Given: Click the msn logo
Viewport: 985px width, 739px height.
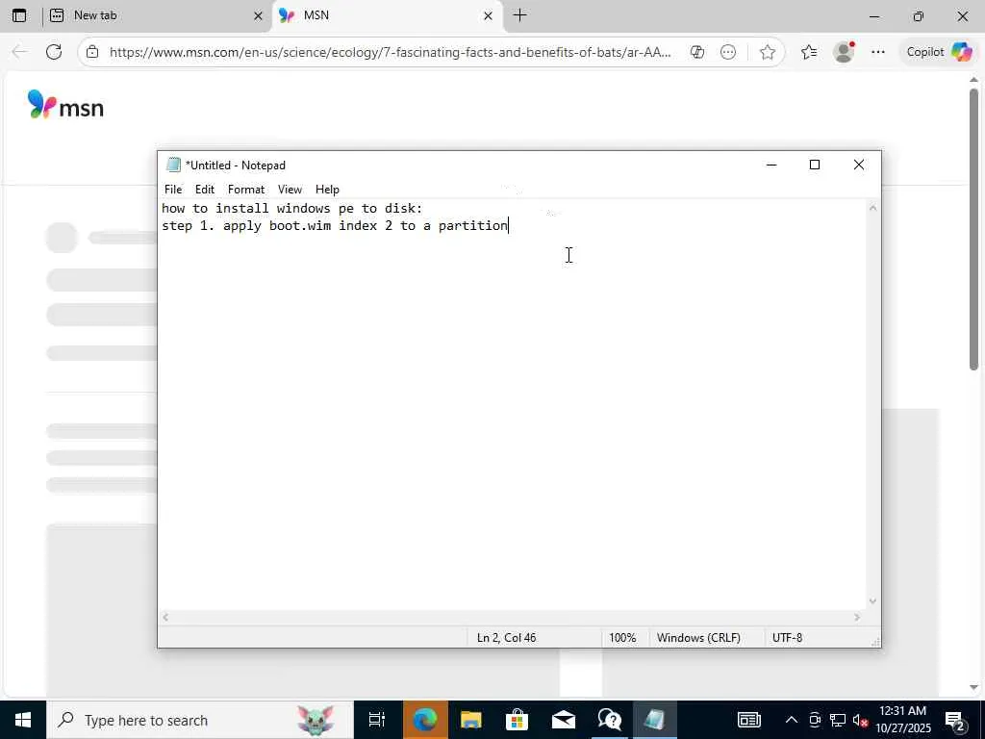Looking at the screenshot, I should click(x=66, y=105).
